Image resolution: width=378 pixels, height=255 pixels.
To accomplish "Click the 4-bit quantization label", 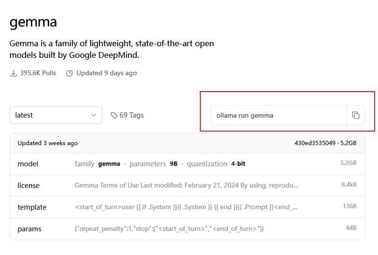I will point(238,164).
